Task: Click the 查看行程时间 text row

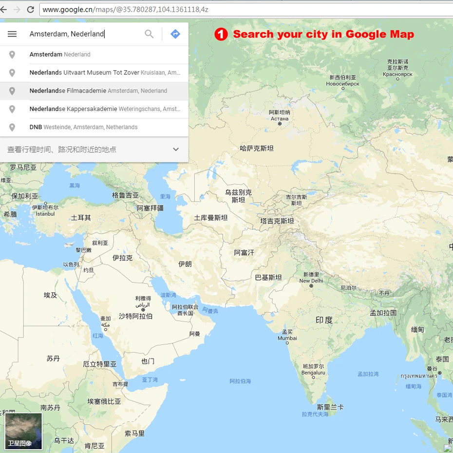Action: coord(62,150)
